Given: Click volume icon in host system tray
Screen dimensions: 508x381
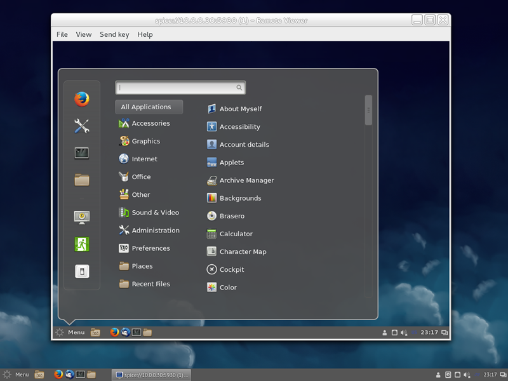Looking at the screenshot, I should click(x=467, y=375).
